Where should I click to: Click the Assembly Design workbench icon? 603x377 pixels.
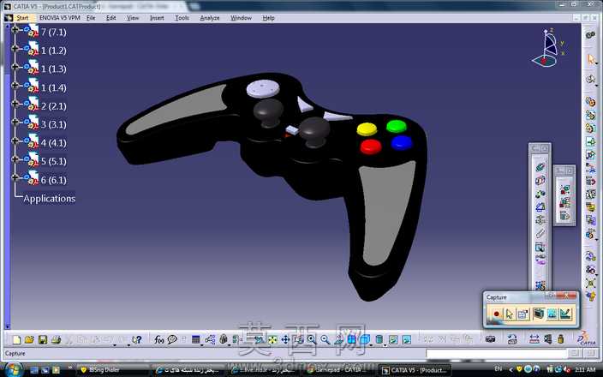(x=591, y=35)
